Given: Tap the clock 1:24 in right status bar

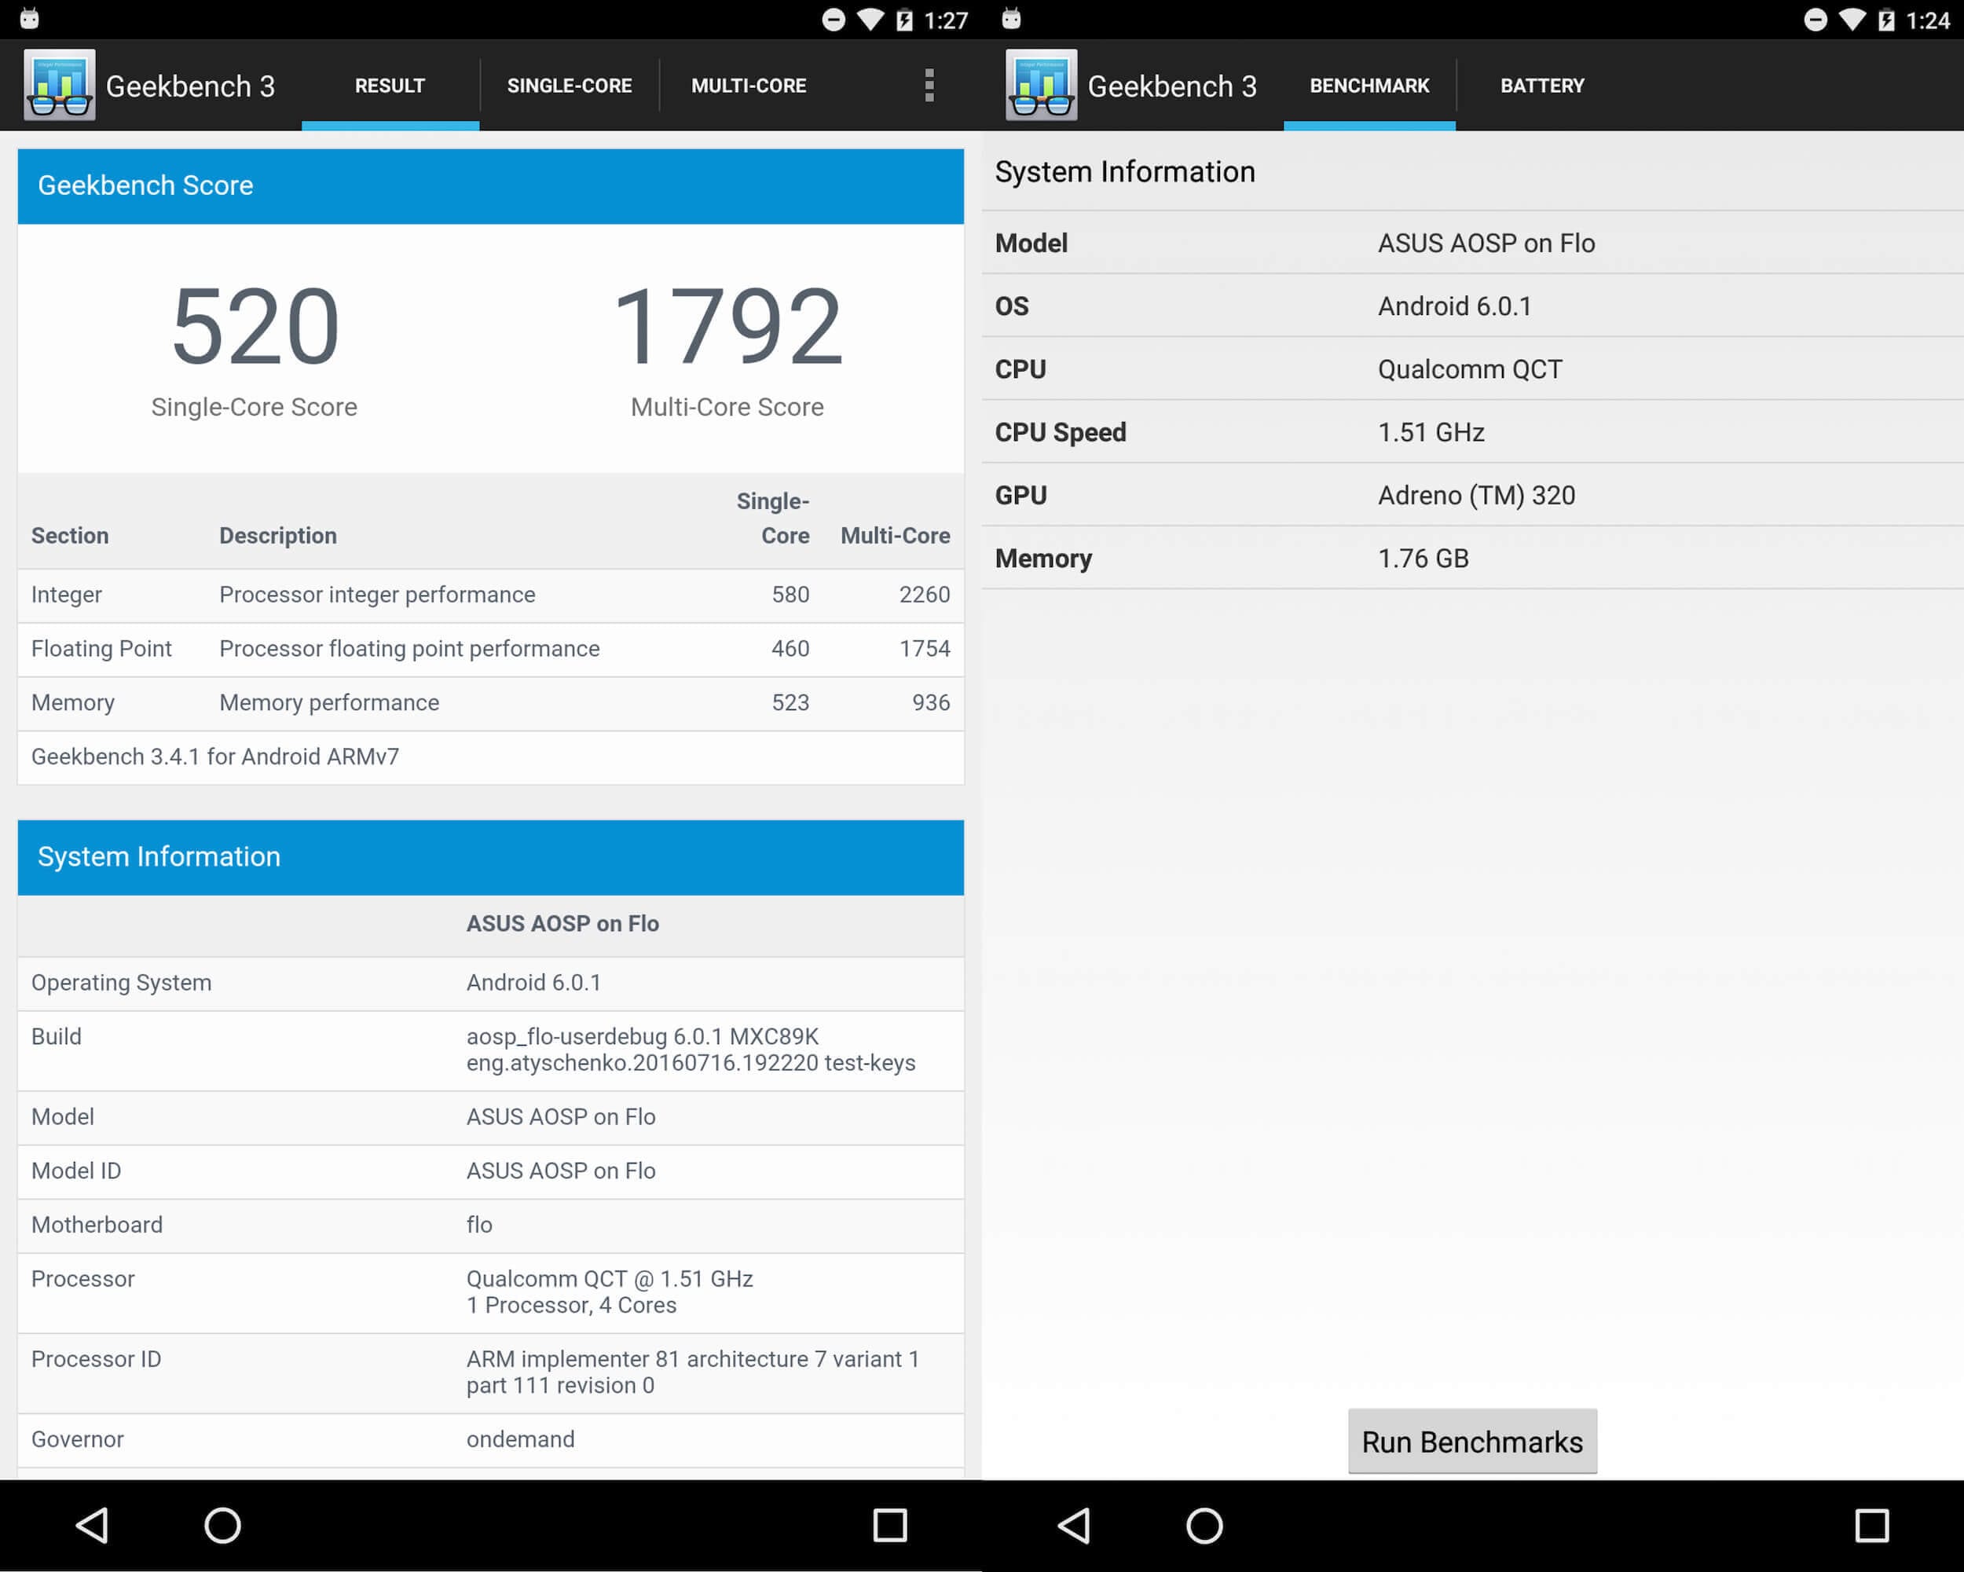Looking at the screenshot, I should (x=1928, y=20).
